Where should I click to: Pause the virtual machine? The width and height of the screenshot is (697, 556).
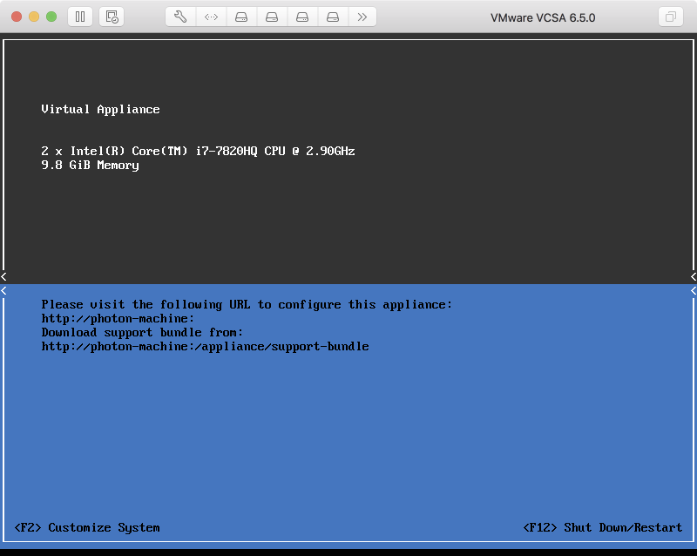79,17
